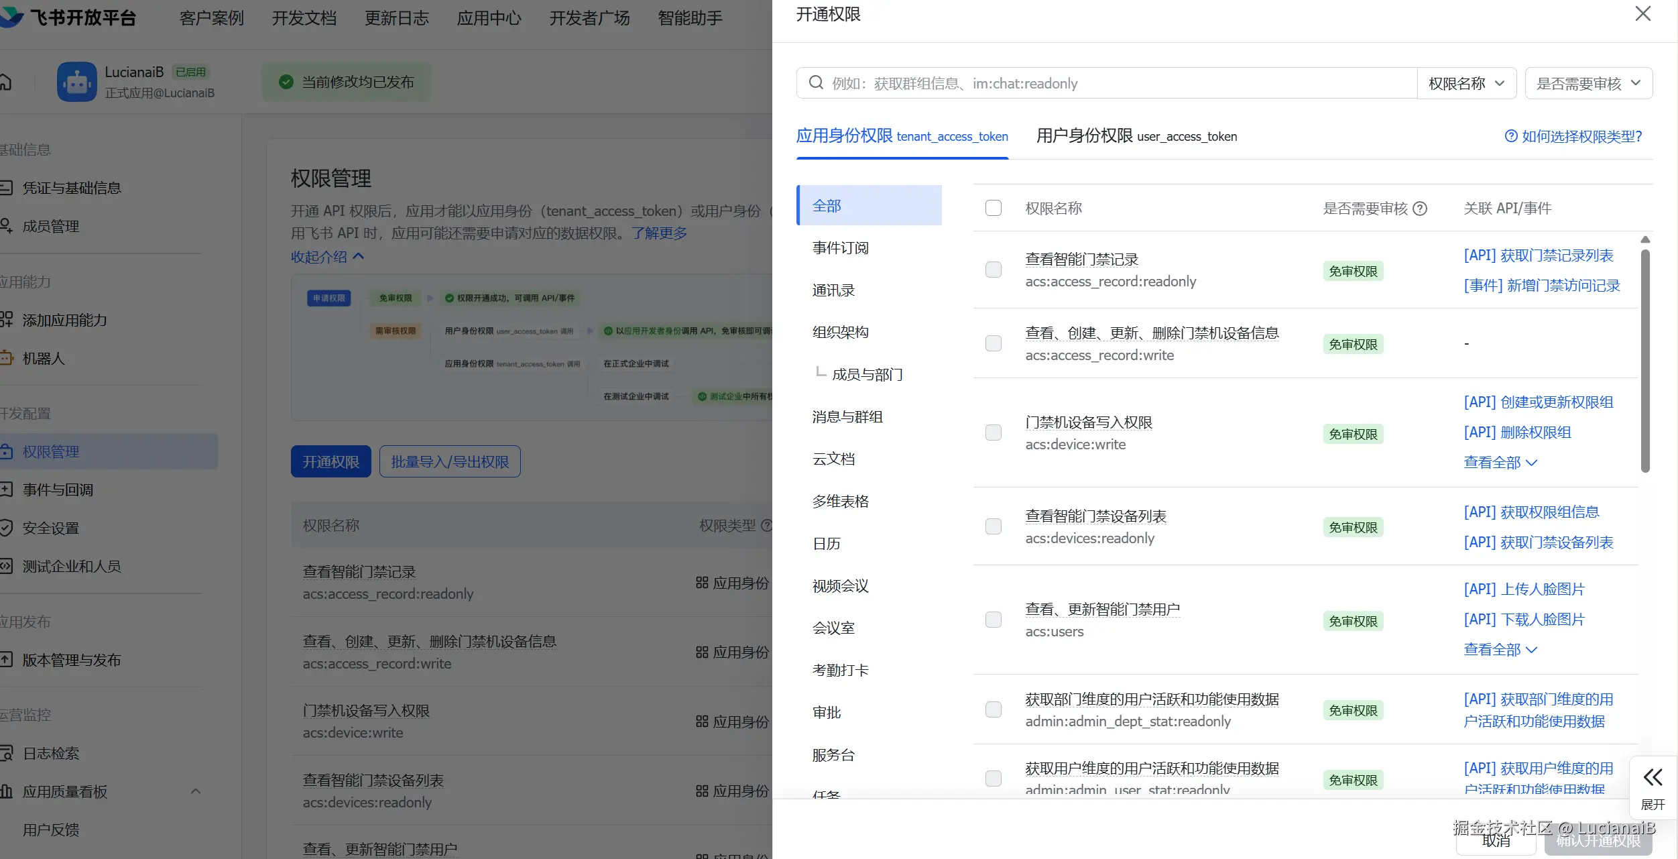Click the question icon next to 如何选择权限类型

click(1510, 136)
